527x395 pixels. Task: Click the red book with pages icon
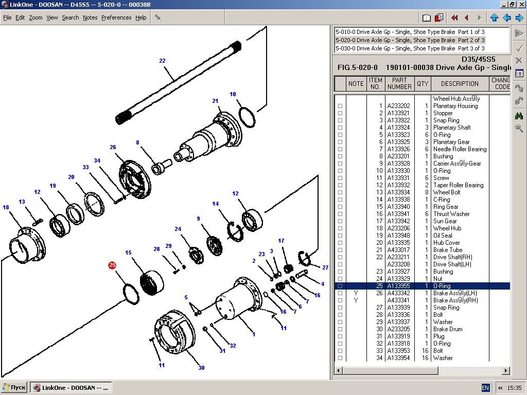coord(439,18)
